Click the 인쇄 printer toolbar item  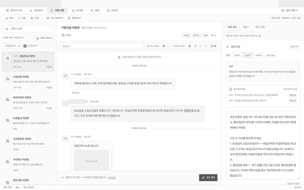[x=35, y=18]
